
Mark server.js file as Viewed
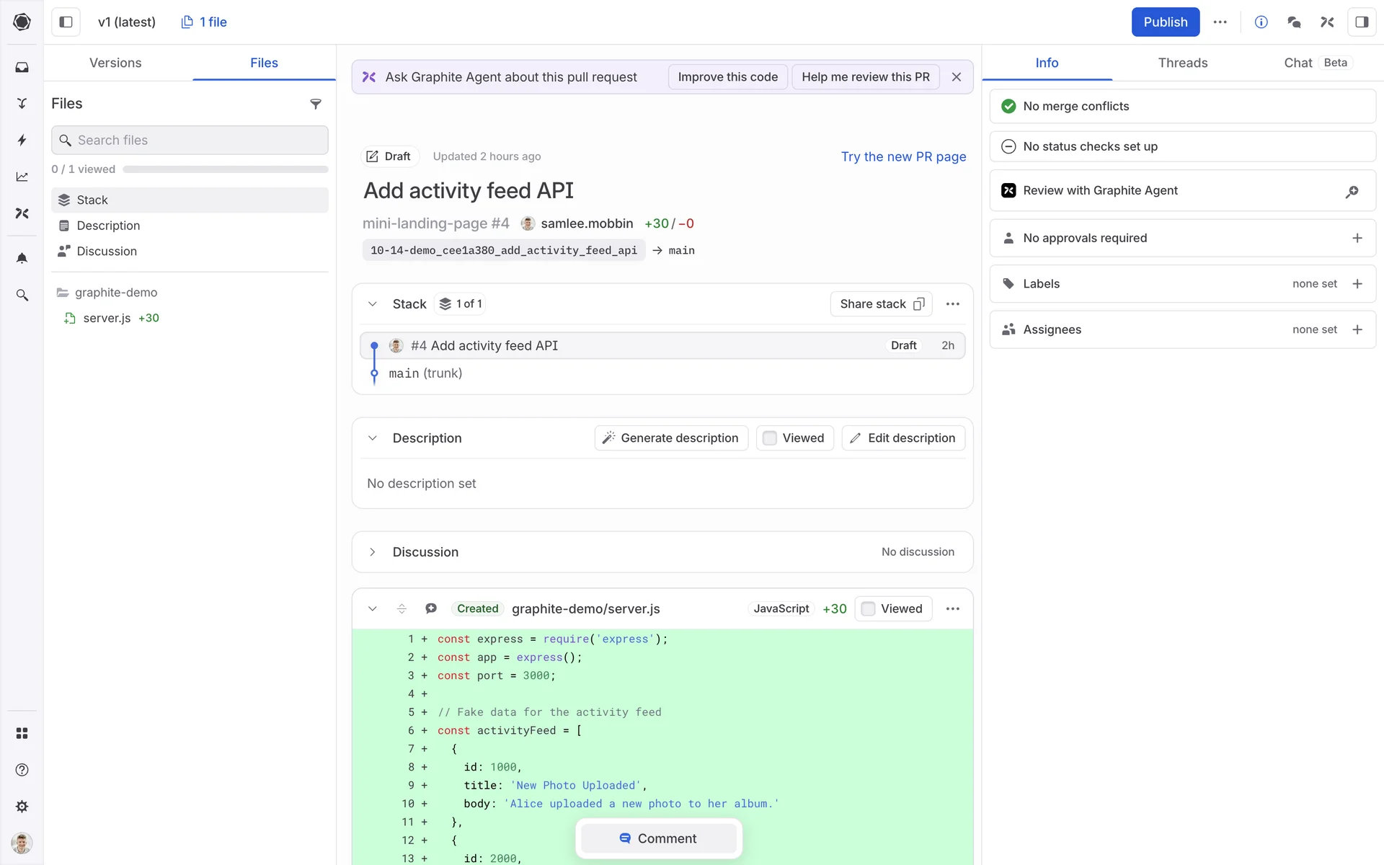[869, 608]
